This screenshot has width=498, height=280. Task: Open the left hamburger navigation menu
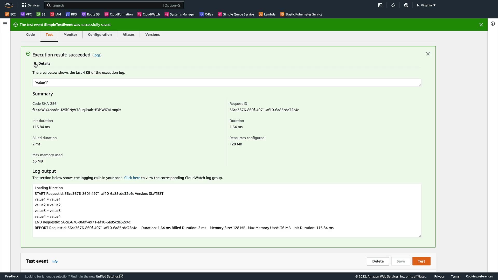[5, 24]
